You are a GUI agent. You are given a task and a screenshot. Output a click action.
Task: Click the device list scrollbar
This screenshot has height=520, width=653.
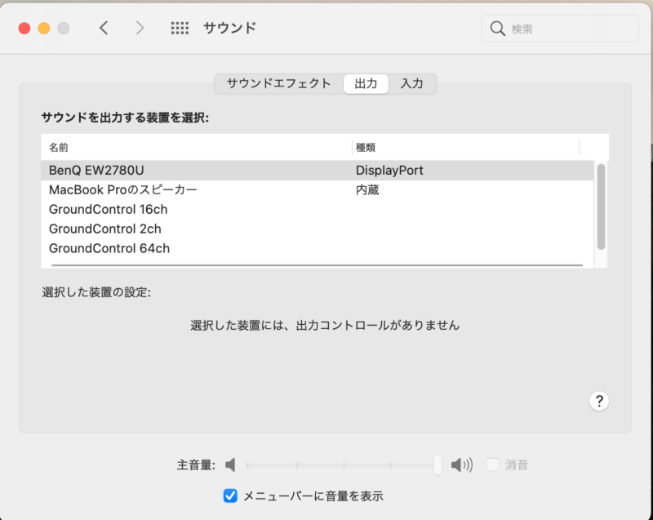click(x=601, y=207)
